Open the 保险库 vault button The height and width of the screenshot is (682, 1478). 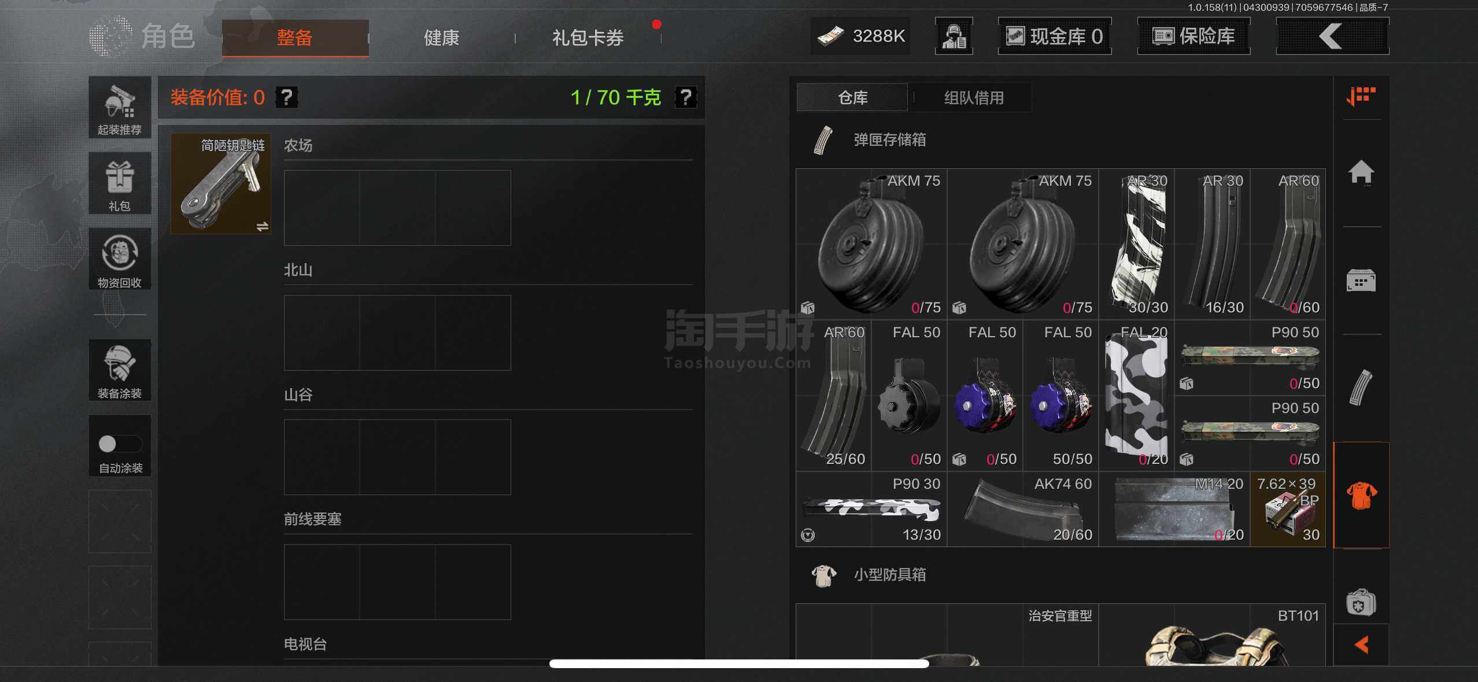click(1194, 36)
